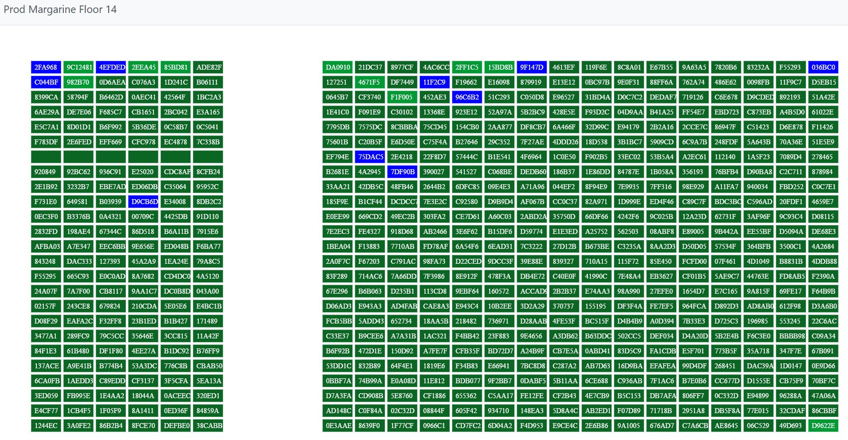848x440 pixels.
Task: Click the 0E3AAE cell
Action: pyautogui.click(x=337, y=426)
